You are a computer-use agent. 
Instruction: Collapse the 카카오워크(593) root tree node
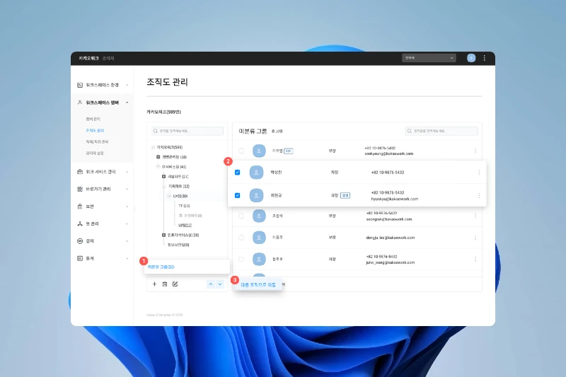point(153,147)
